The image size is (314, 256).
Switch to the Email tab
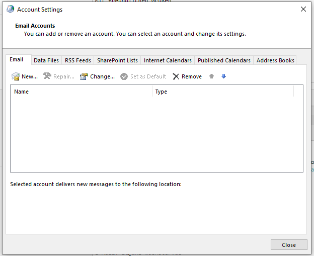coord(17,59)
